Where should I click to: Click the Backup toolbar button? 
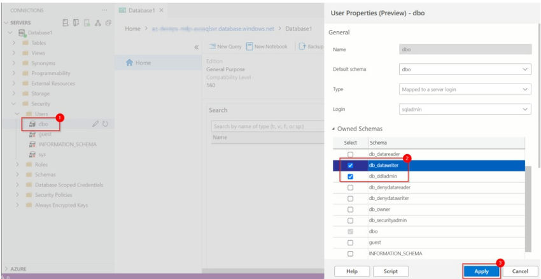pos(311,46)
